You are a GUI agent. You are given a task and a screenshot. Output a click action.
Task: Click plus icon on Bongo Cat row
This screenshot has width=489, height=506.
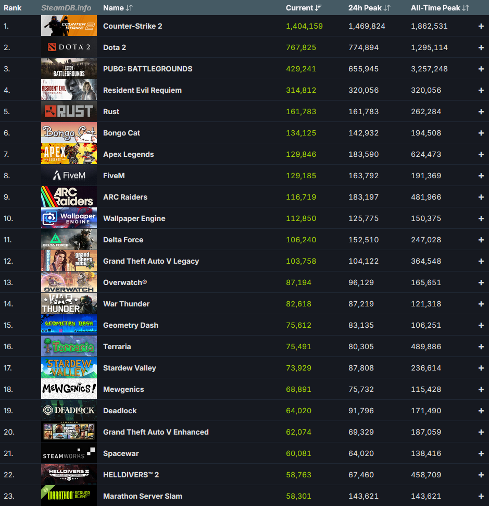click(481, 133)
